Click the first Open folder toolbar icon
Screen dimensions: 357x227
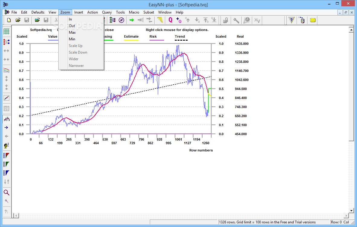click(18, 20)
